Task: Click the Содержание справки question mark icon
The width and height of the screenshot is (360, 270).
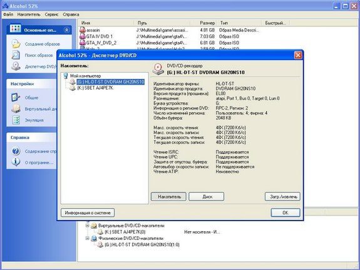Action: click(x=16, y=151)
